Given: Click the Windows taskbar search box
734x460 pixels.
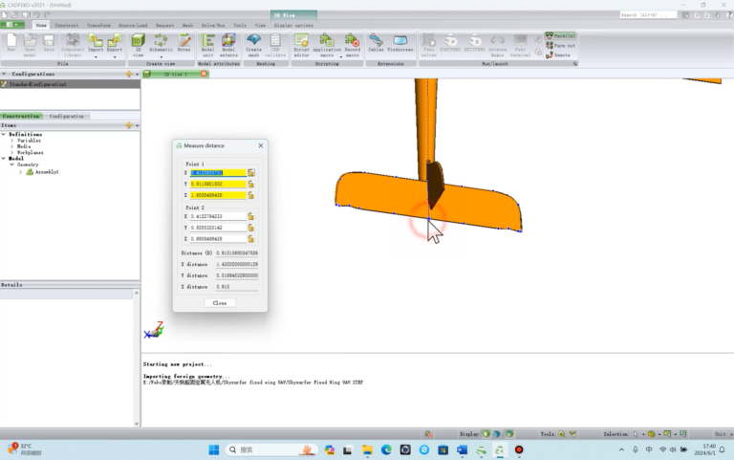Looking at the screenshot, I should (271, 450).
